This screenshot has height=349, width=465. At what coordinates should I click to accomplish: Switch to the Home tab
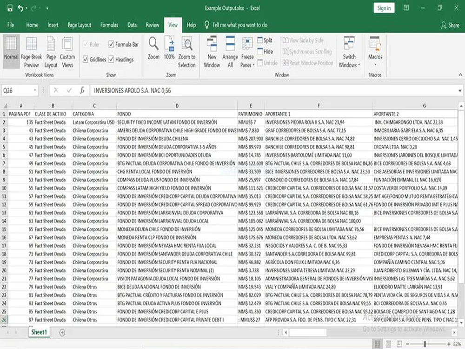tap(32, 25)
